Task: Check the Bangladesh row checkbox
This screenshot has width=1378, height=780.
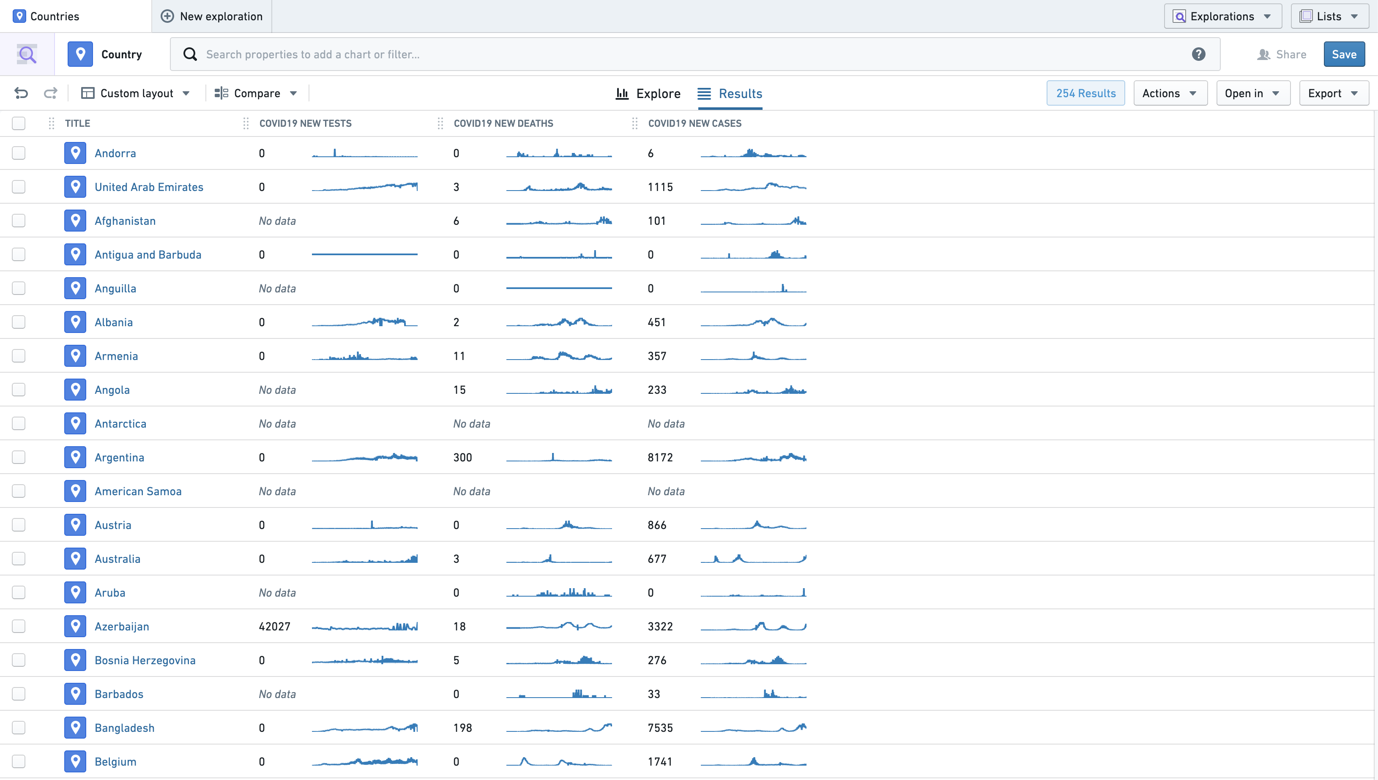Action: (19, 728)
